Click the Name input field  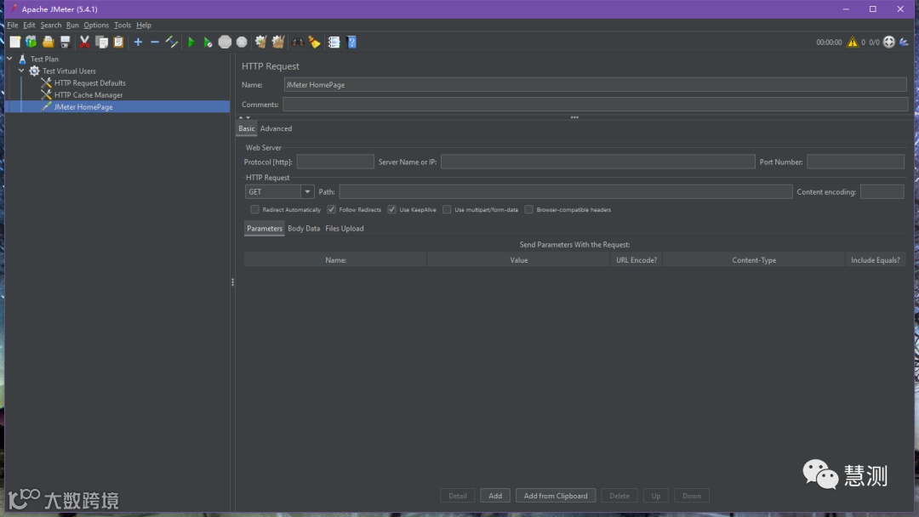click(x=596, y=85)
